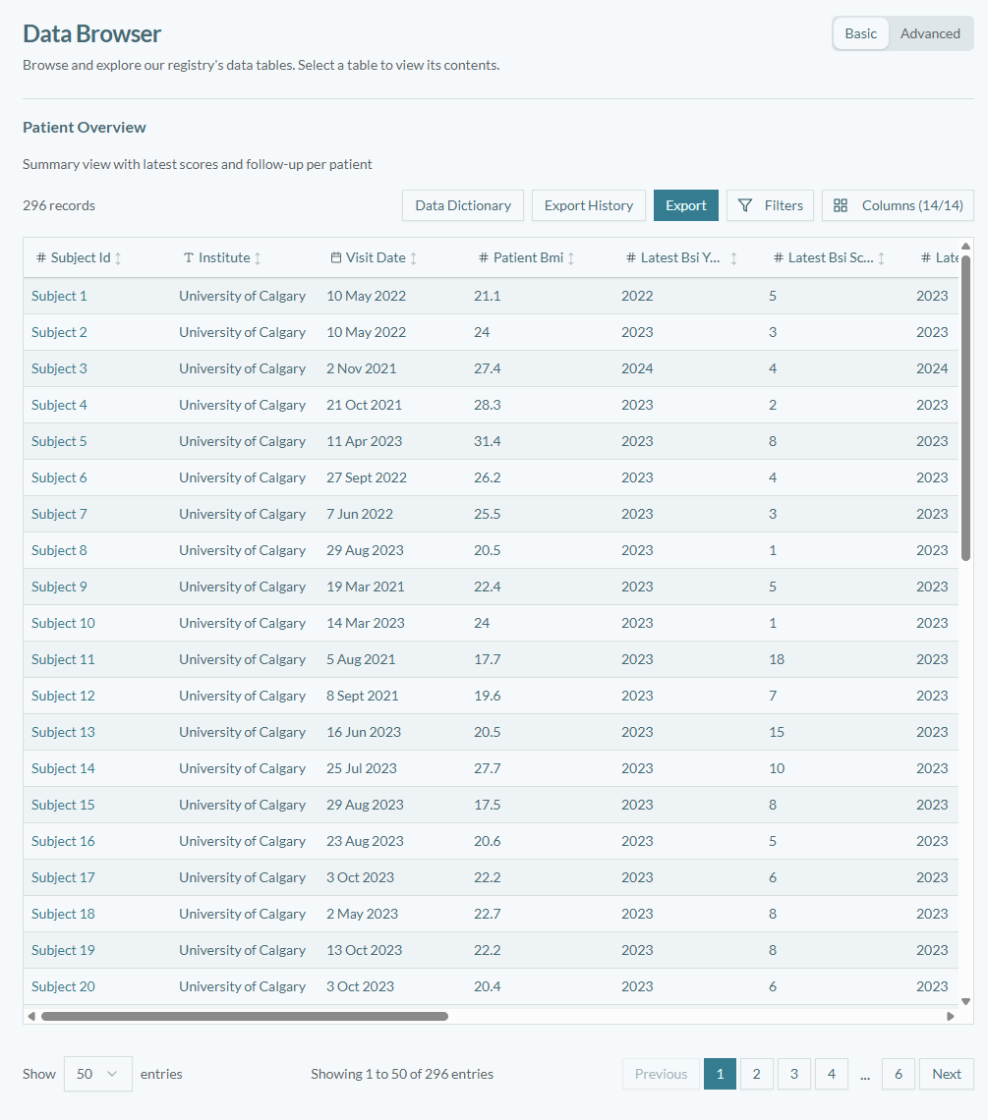The height and width of the screenshot is (1120, 988).
Task: Click the calendar icon in the Visit Date header
Action: point(337,257)
